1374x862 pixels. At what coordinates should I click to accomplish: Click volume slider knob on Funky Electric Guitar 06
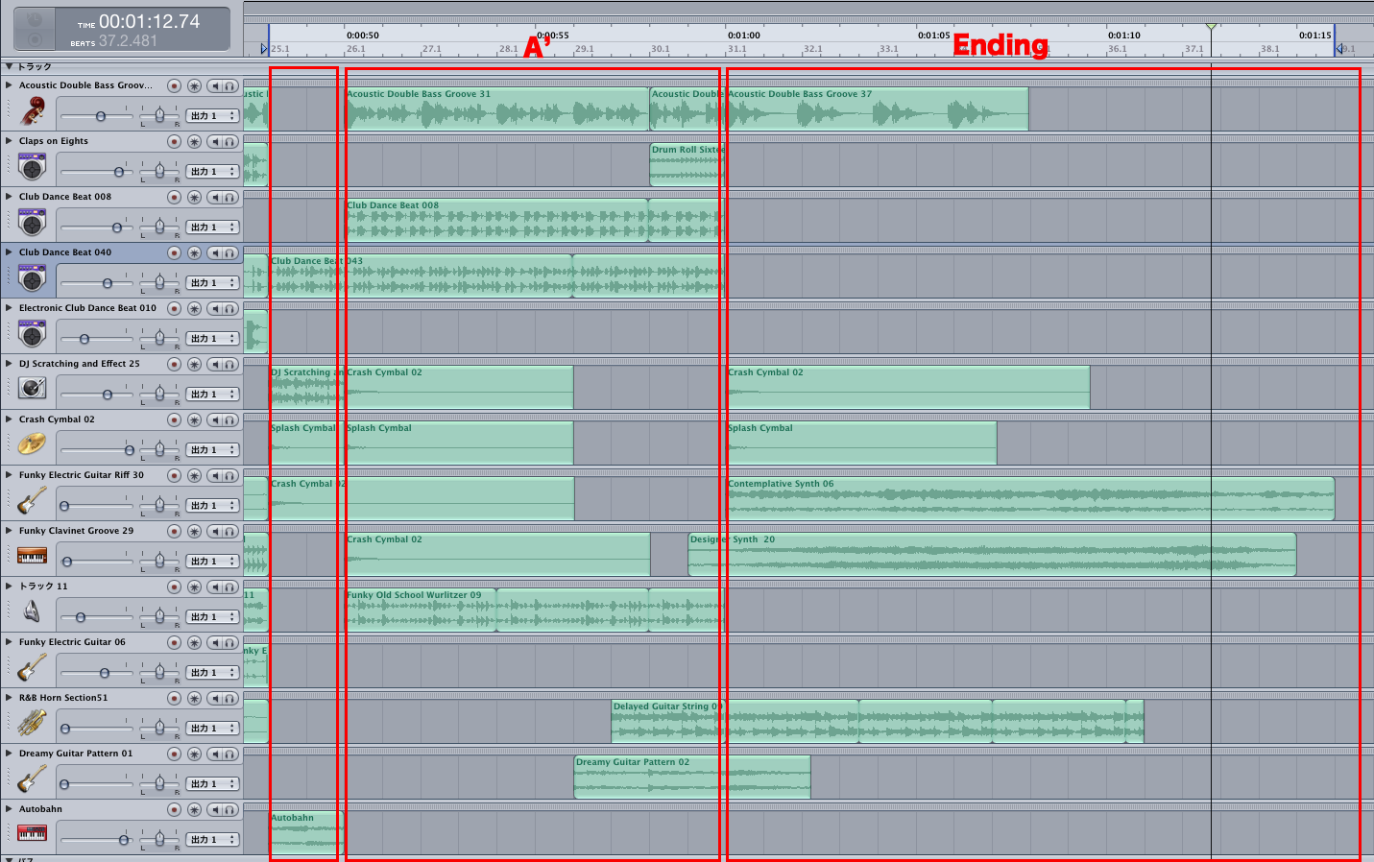[x=104, y=673]
